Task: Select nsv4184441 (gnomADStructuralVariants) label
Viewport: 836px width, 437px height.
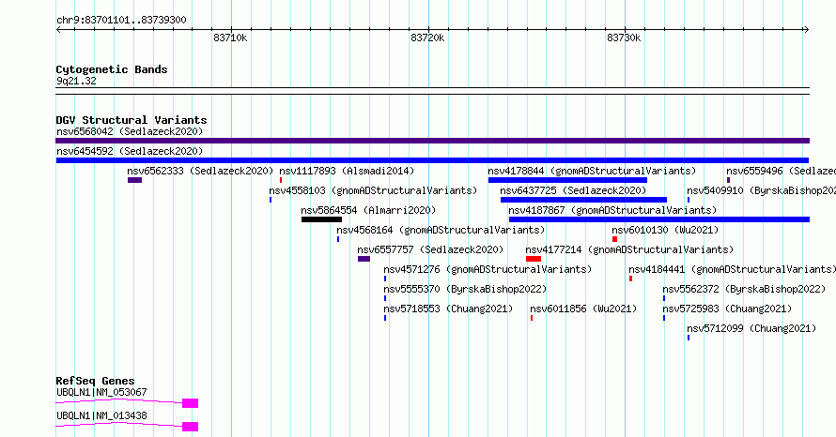Action: tap(733, 269)
